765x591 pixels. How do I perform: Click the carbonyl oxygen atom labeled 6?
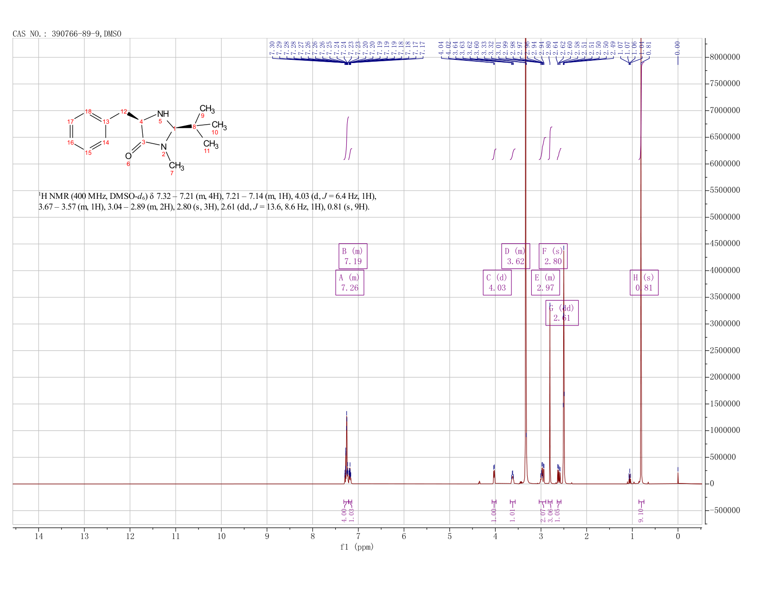pyautogui.click(x=128, y=156)
